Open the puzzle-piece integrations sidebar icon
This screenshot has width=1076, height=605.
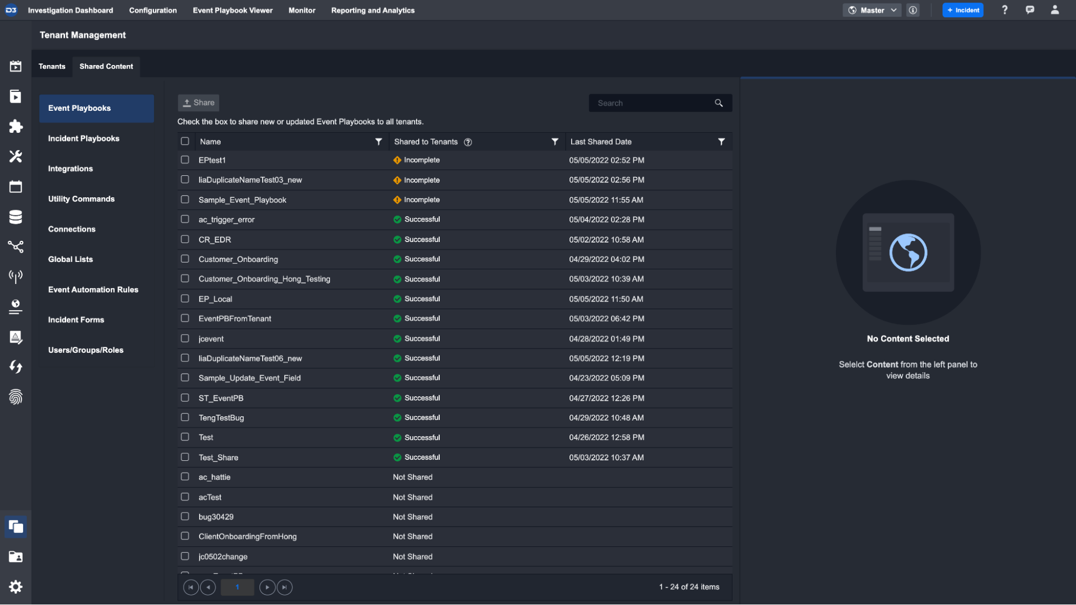click(x=16, y=126)
